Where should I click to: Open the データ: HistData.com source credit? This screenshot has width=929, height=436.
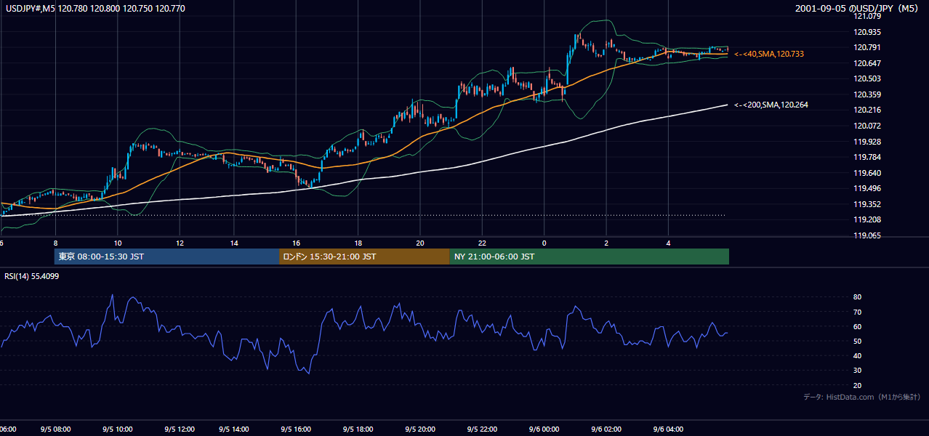(862, 397)
